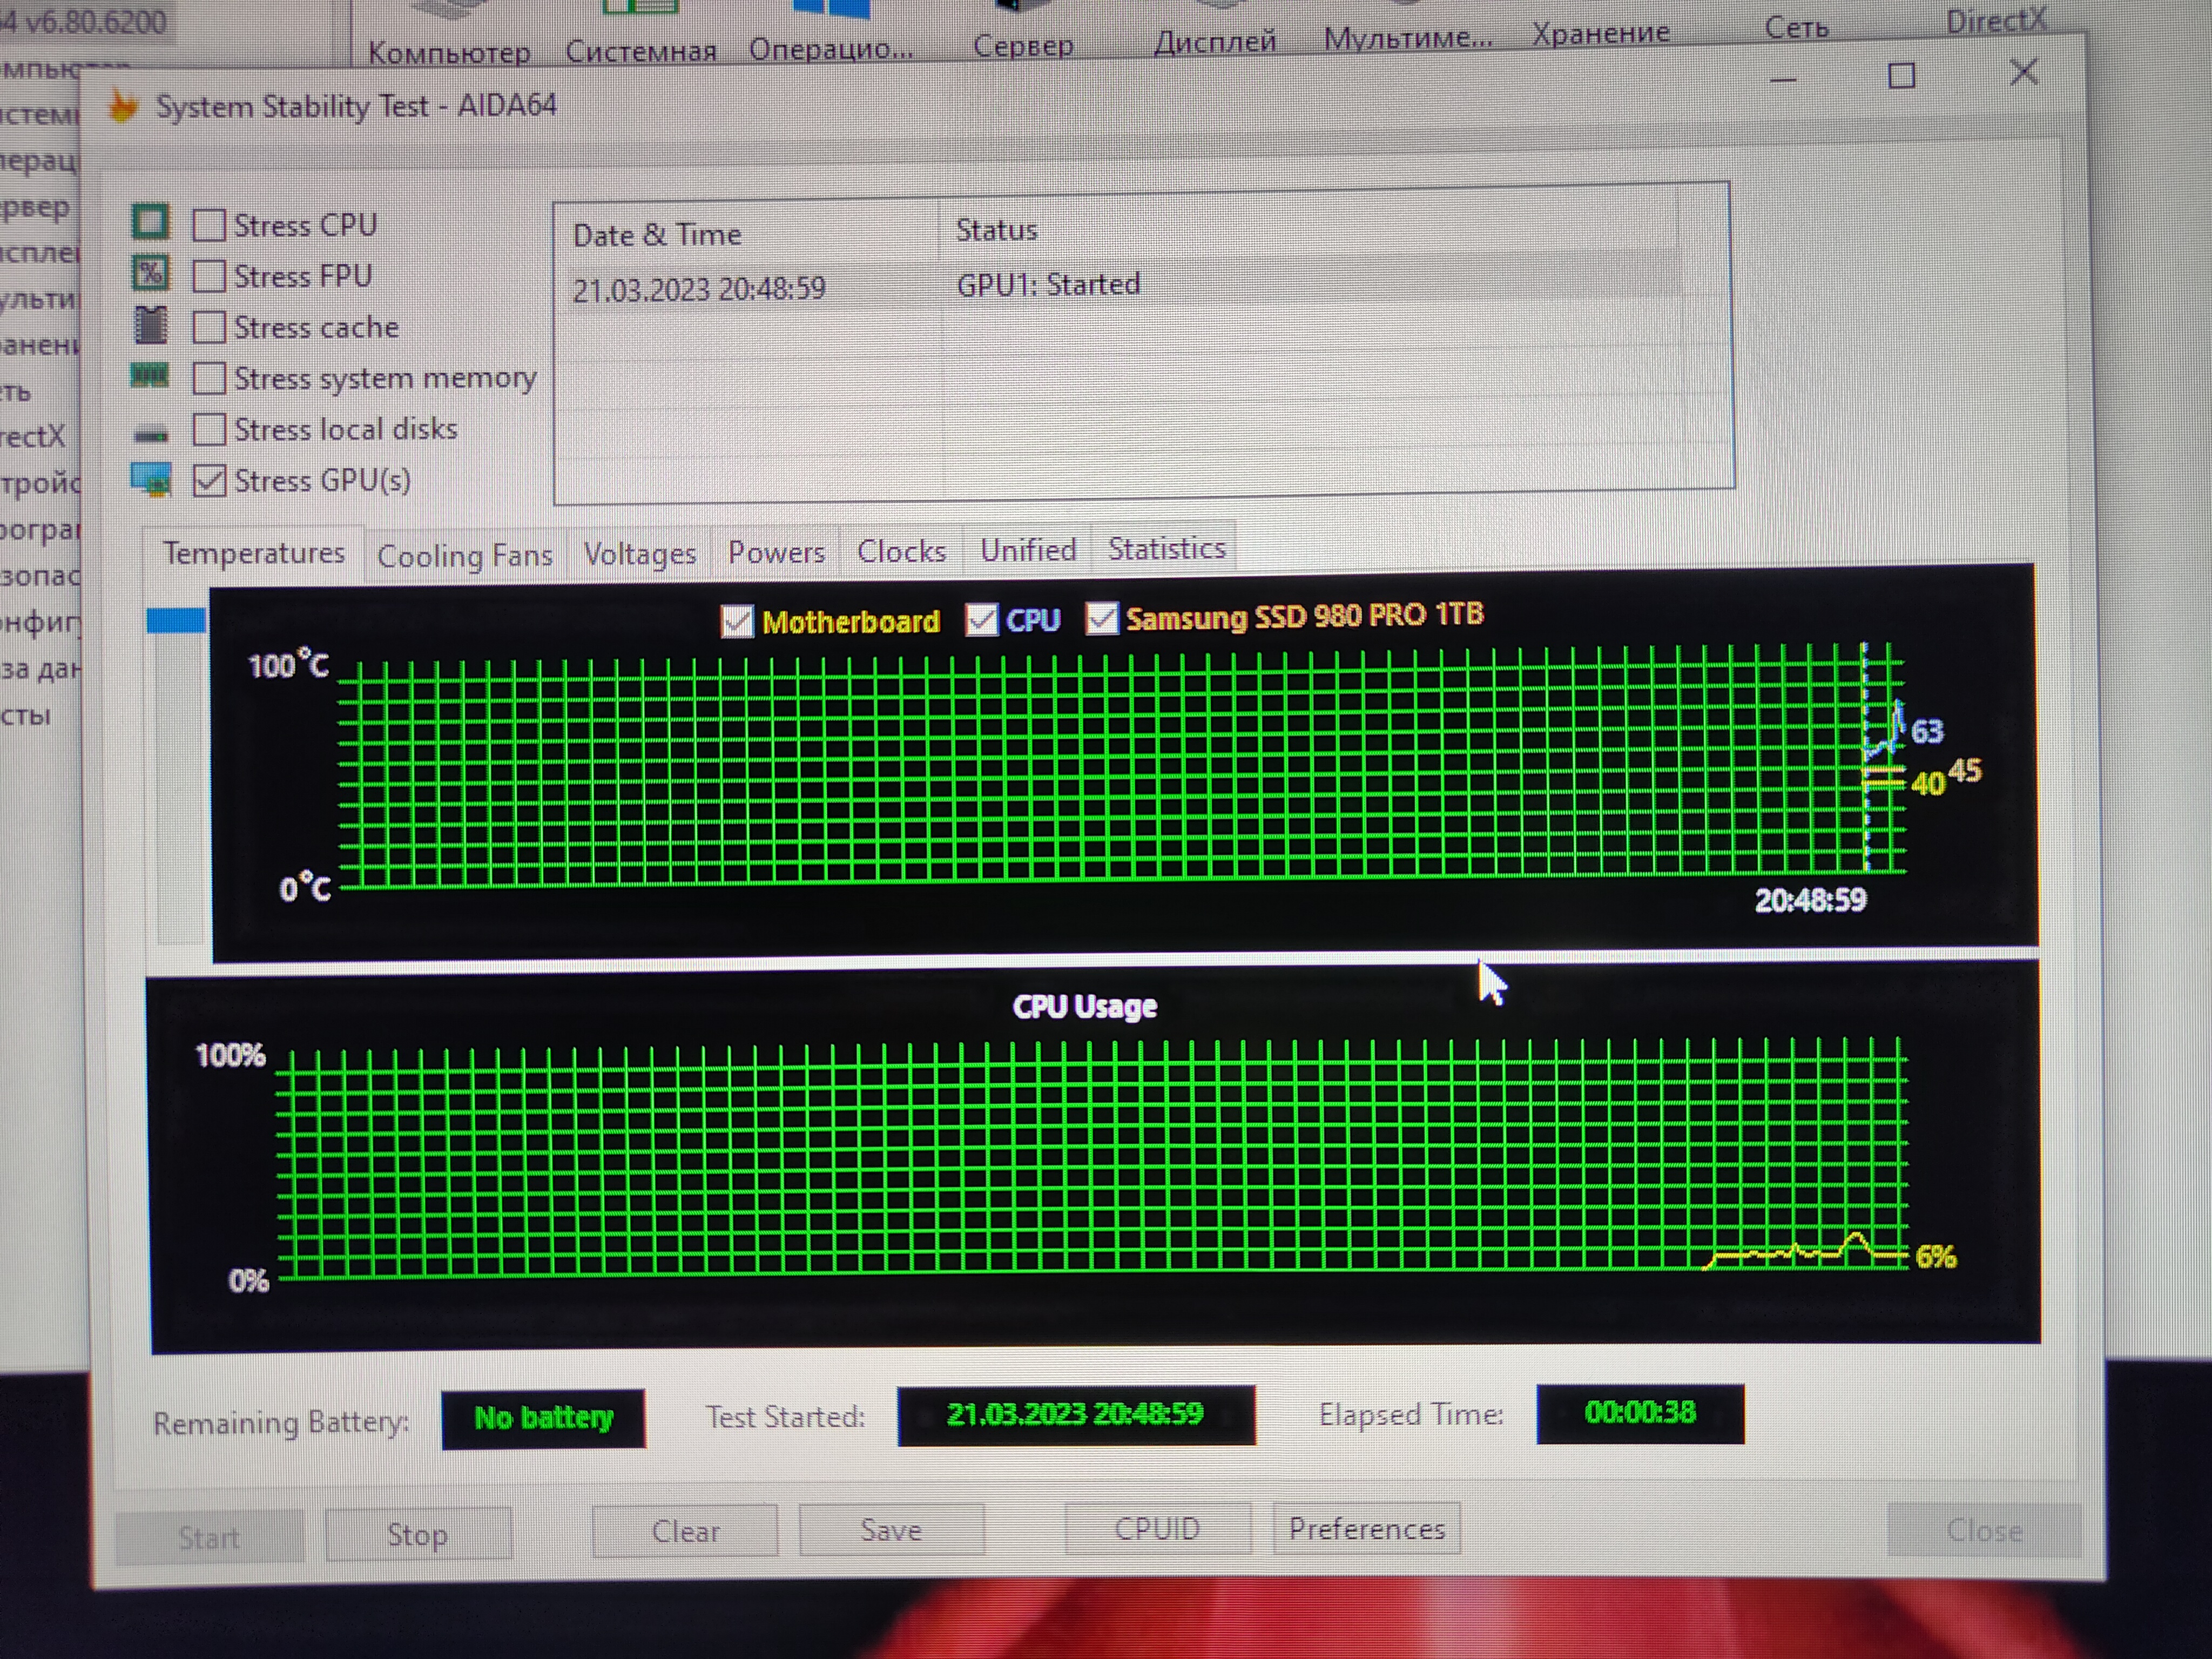
Task: Click the local disks drive icon
Action: coord(151,433)
